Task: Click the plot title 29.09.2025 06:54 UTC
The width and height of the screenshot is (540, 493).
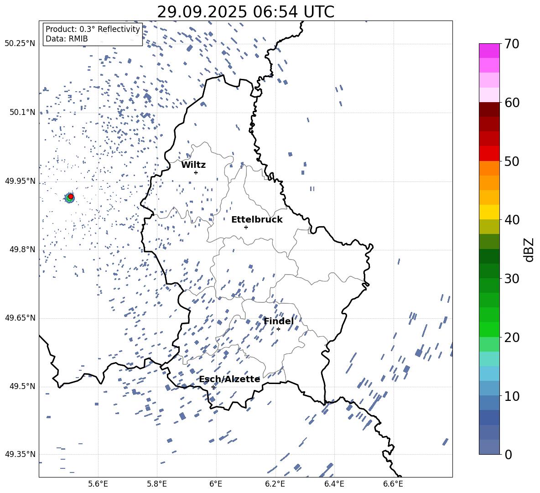Action: 245,12
